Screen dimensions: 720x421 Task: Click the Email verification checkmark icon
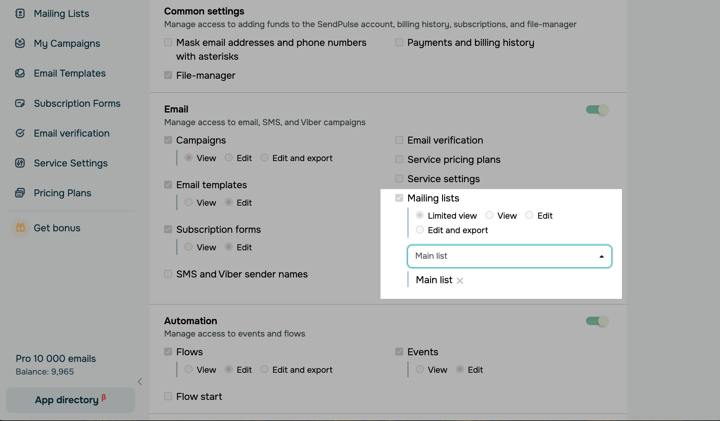point(20,133)
